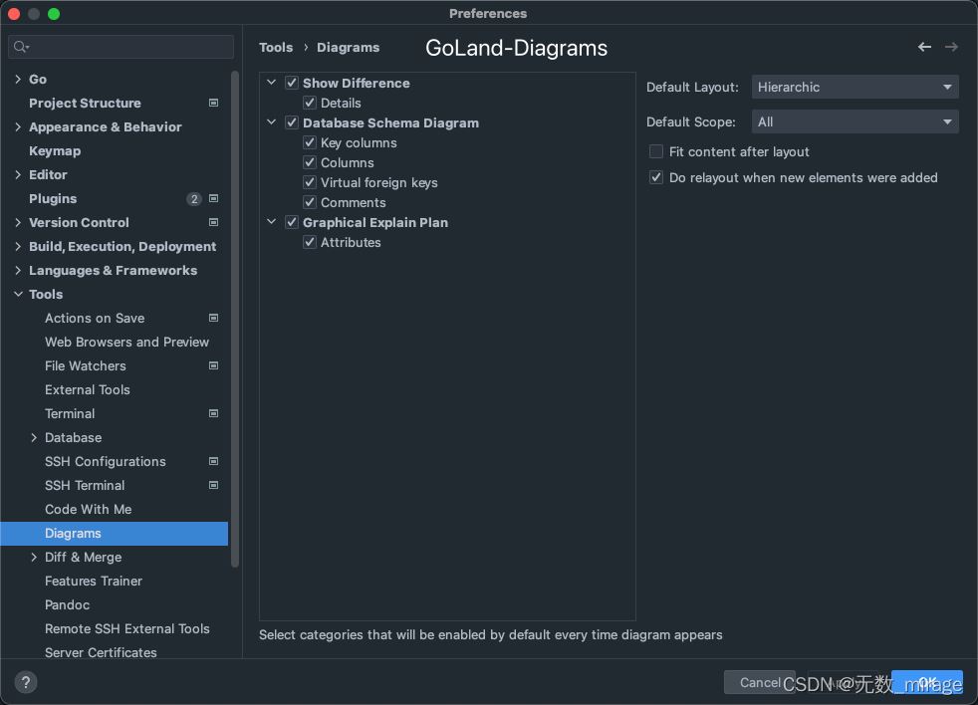This screenshot has width=978, height=705.
Task: Click project-level icon beside File Watchers
Action: pyautogui.click(x=213, y=365)
